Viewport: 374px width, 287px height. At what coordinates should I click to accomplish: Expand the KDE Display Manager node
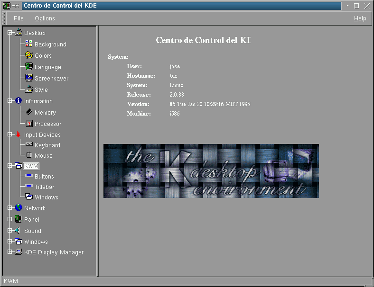click(x=9, y=252)
